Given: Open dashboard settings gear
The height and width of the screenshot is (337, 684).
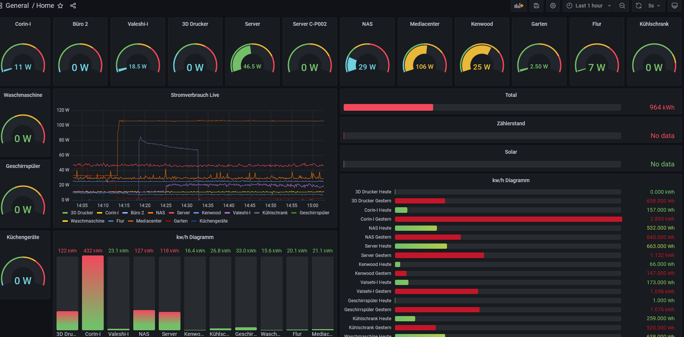Looking at the screenshot, I should (553, 6).
